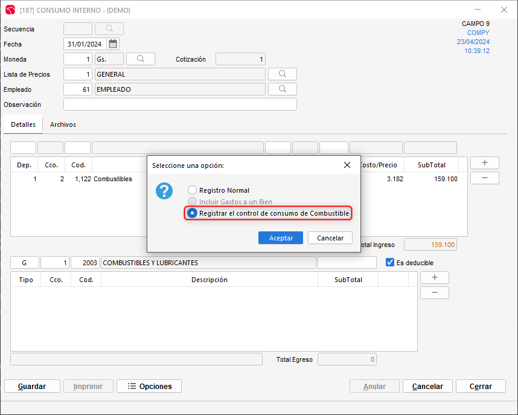Open the calendar picker for Fecha
The image size is (518, 415).
(x=113, y=44)
